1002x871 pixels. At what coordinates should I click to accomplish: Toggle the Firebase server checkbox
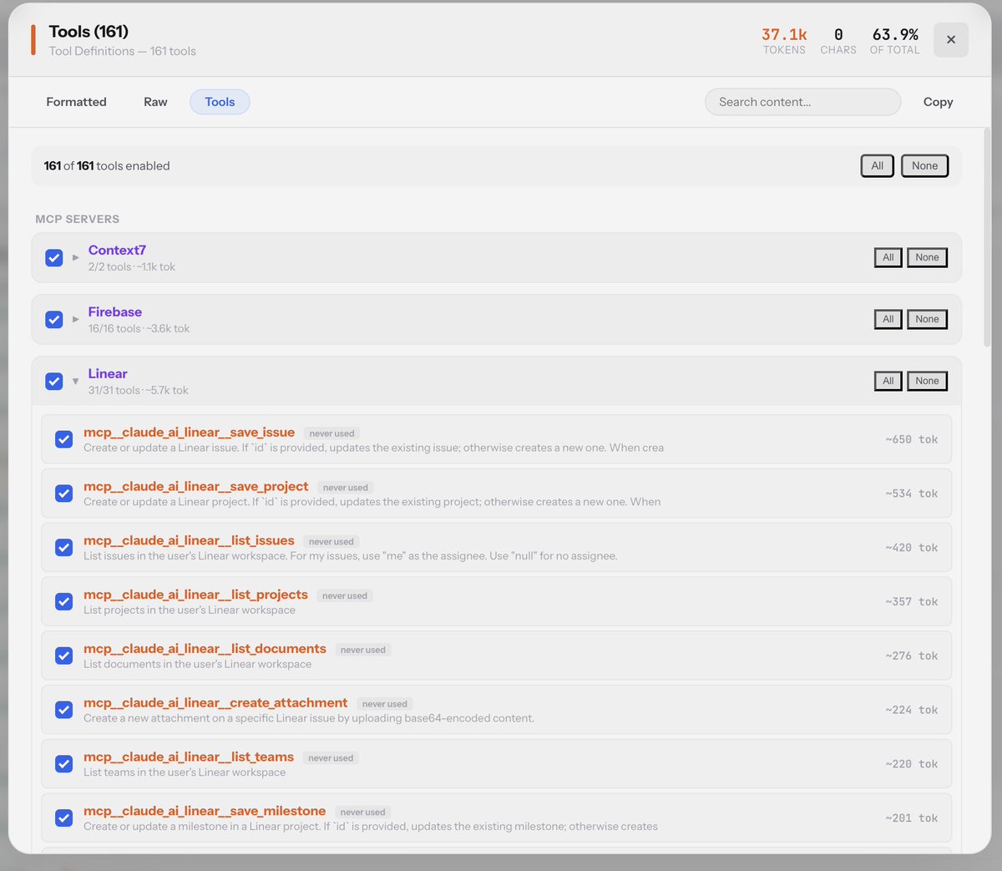coord(54,319)
